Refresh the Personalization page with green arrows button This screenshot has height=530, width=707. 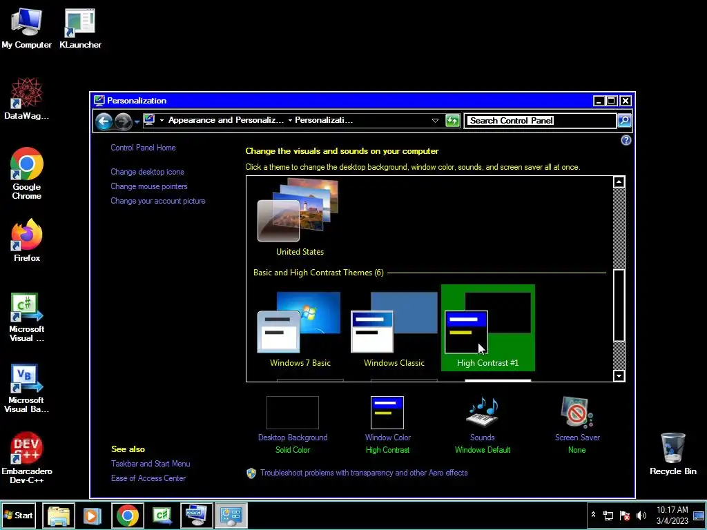click(x=452, y=120)
